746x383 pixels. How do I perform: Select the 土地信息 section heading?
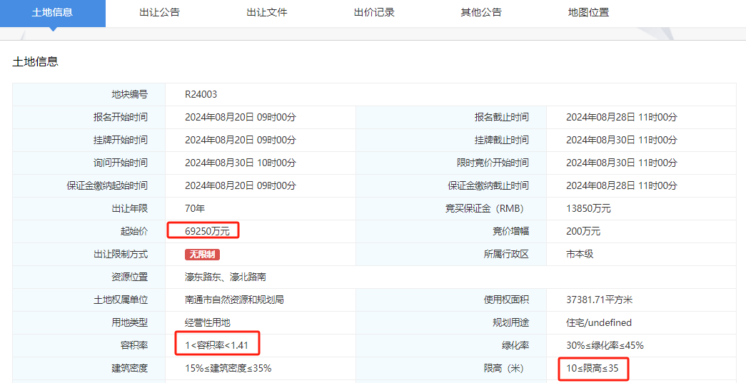click(x=35, y=62)
